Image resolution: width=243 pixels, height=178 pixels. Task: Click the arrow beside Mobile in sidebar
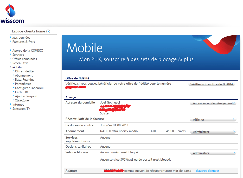tap(10, 67)
